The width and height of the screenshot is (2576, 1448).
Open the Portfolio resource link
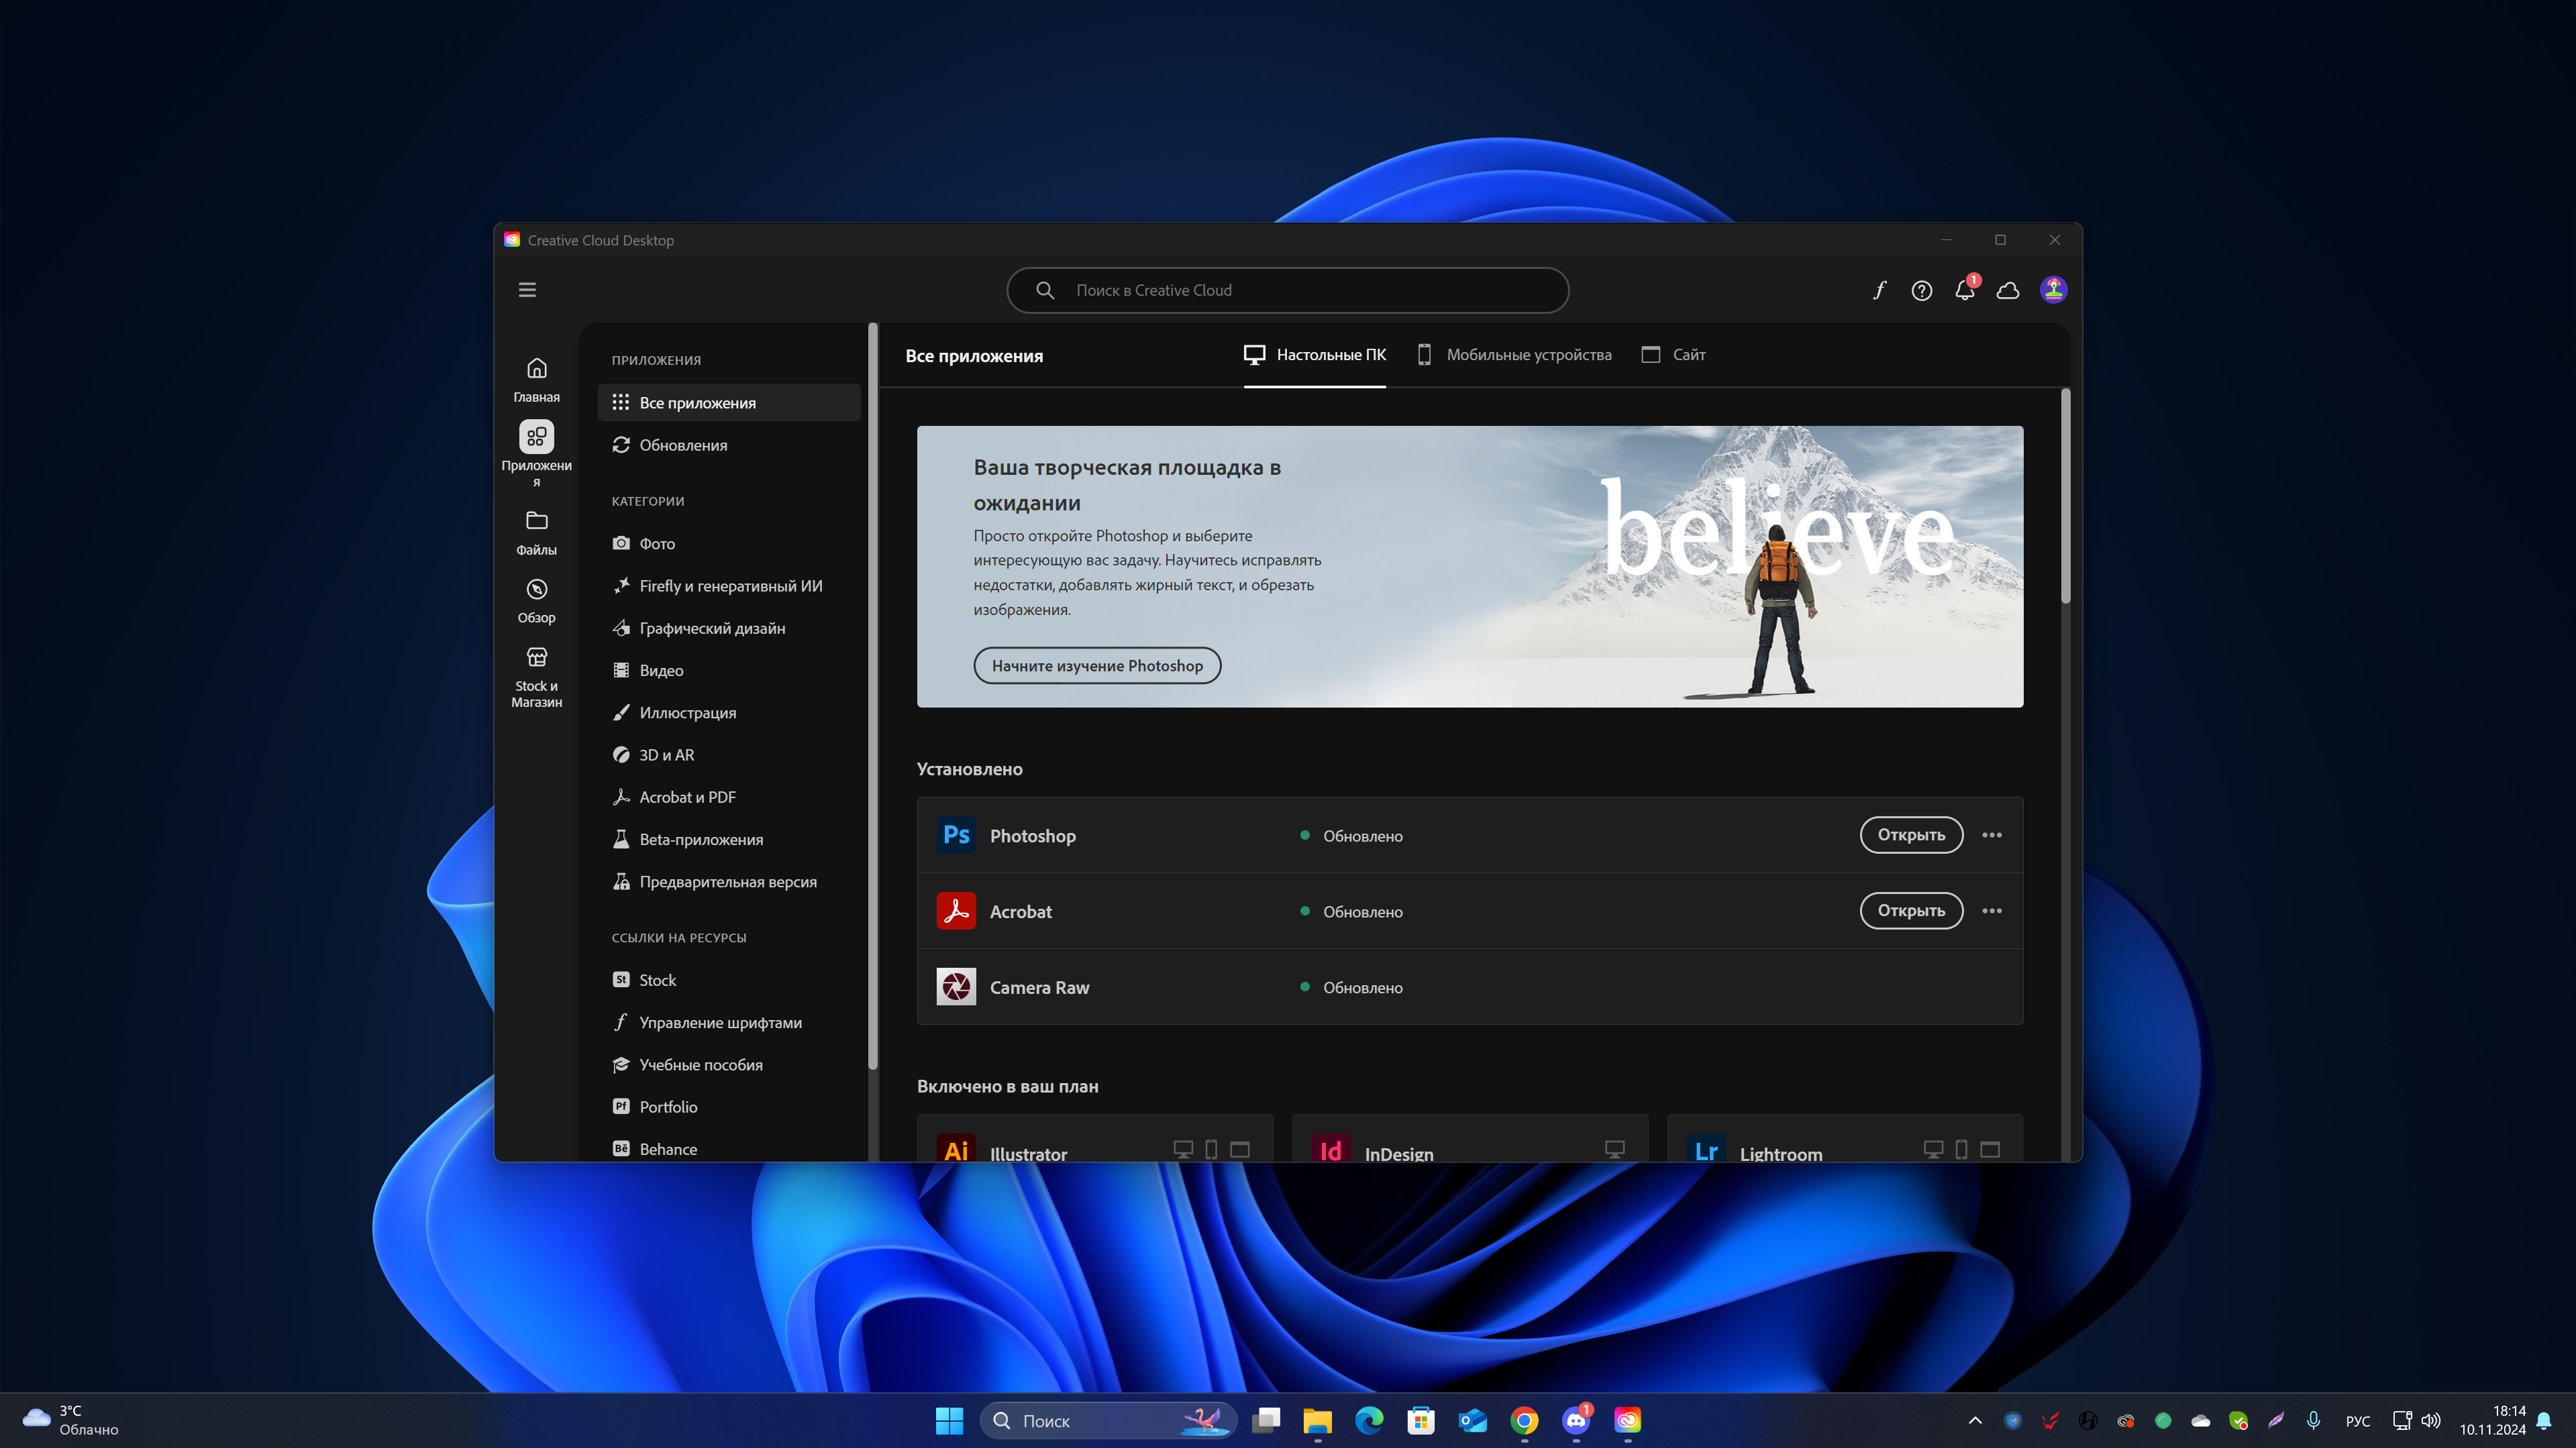[729, 1107]
